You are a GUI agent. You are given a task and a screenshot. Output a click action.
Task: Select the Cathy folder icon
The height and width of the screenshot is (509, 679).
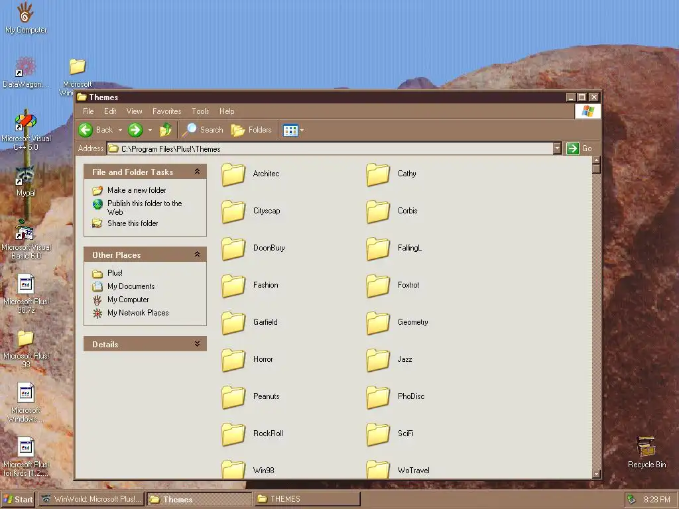click(x=378, y=174)
